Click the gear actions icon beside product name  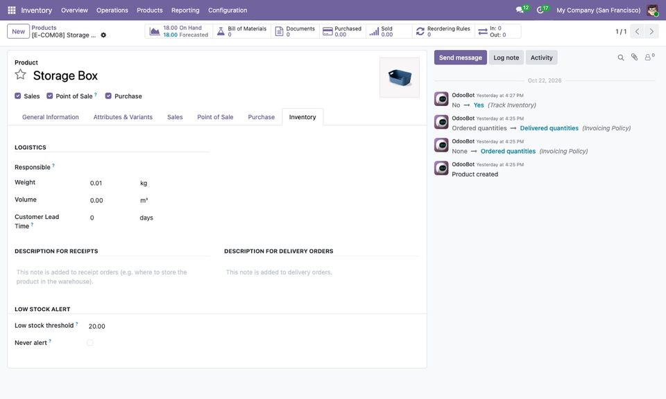click(x=103, y=35)
